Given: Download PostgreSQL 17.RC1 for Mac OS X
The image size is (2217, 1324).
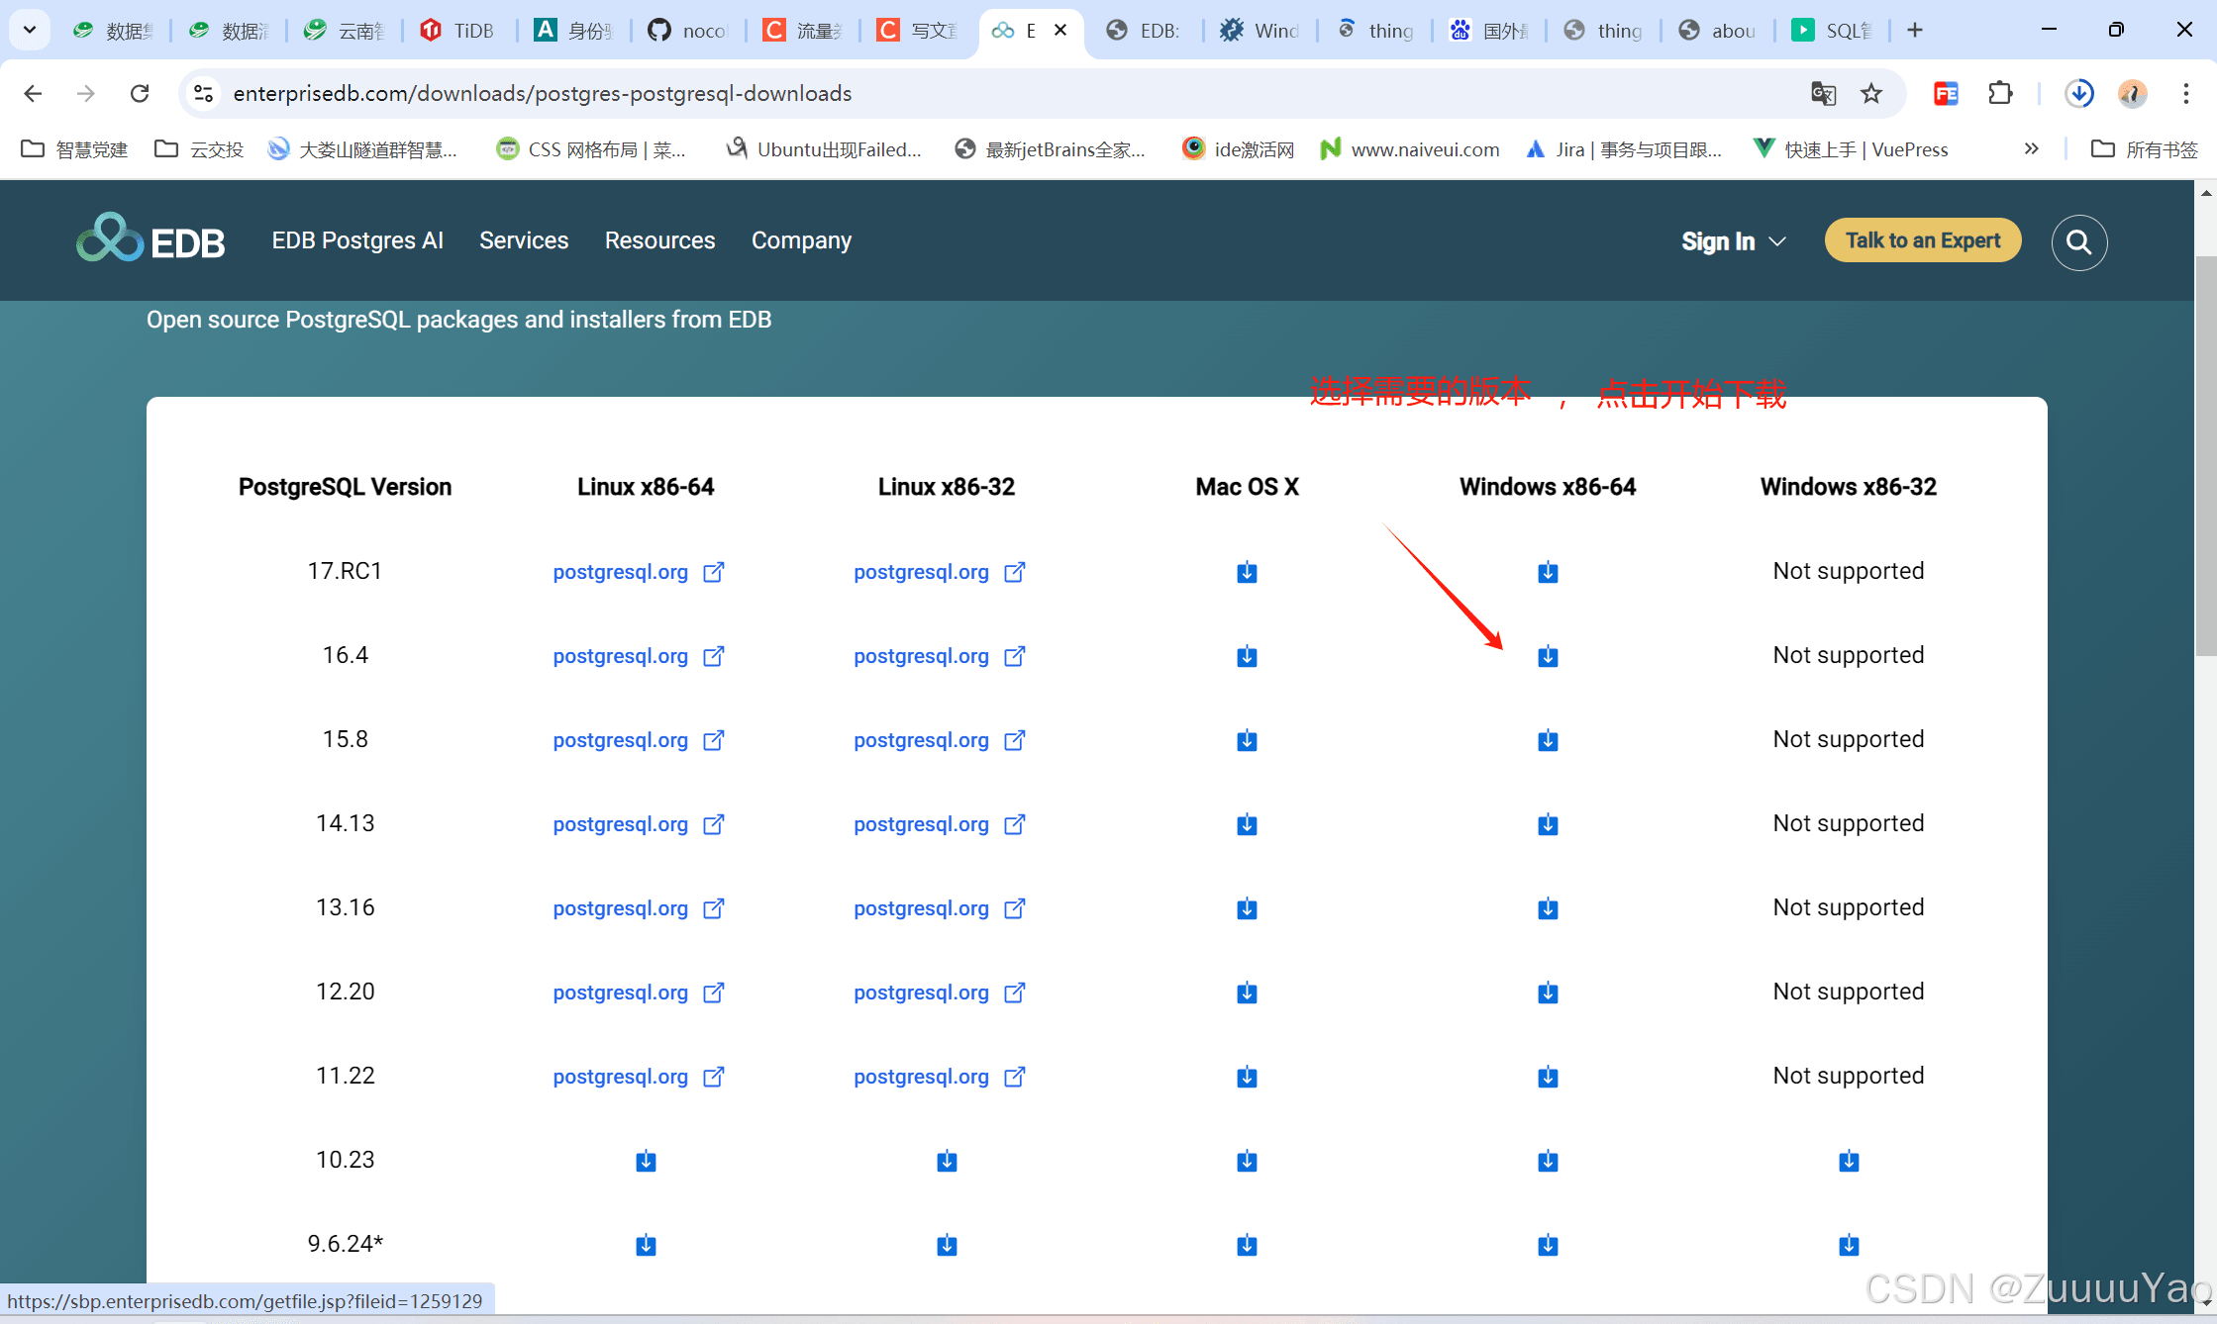Looking at the screenshot, I should pos(1247,572).
